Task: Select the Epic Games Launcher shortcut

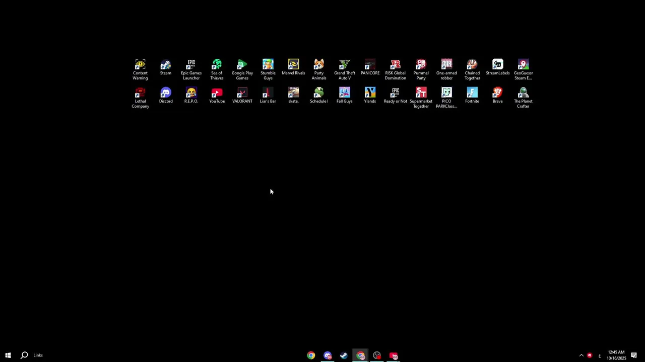Action: (x=191, y=69)
